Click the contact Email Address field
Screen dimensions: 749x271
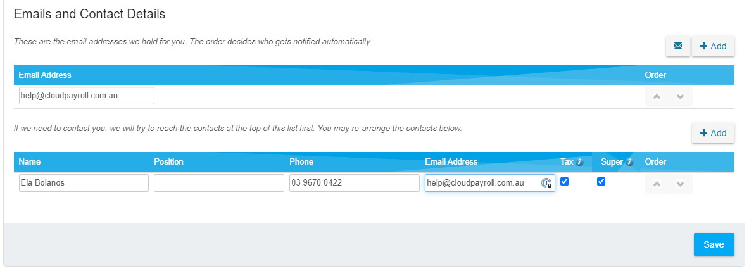(x=490, y=183)
